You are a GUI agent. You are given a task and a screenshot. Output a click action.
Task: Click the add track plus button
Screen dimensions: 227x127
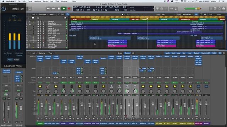28,18
